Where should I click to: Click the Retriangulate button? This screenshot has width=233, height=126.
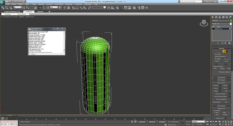(217, 102)
